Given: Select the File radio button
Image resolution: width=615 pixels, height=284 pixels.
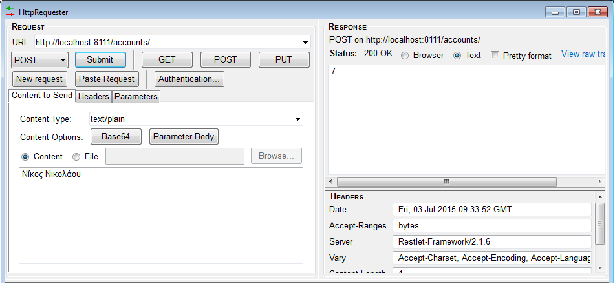Looking at the screenshot, I should click(x=76, y=157).
